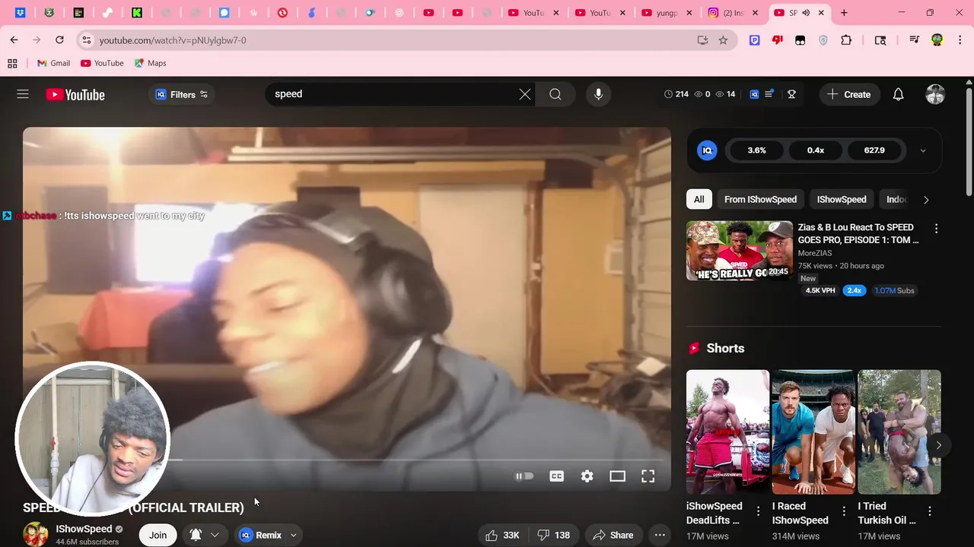
Task: Toggle autoplay switch in the player
Action: coord(524,476)
